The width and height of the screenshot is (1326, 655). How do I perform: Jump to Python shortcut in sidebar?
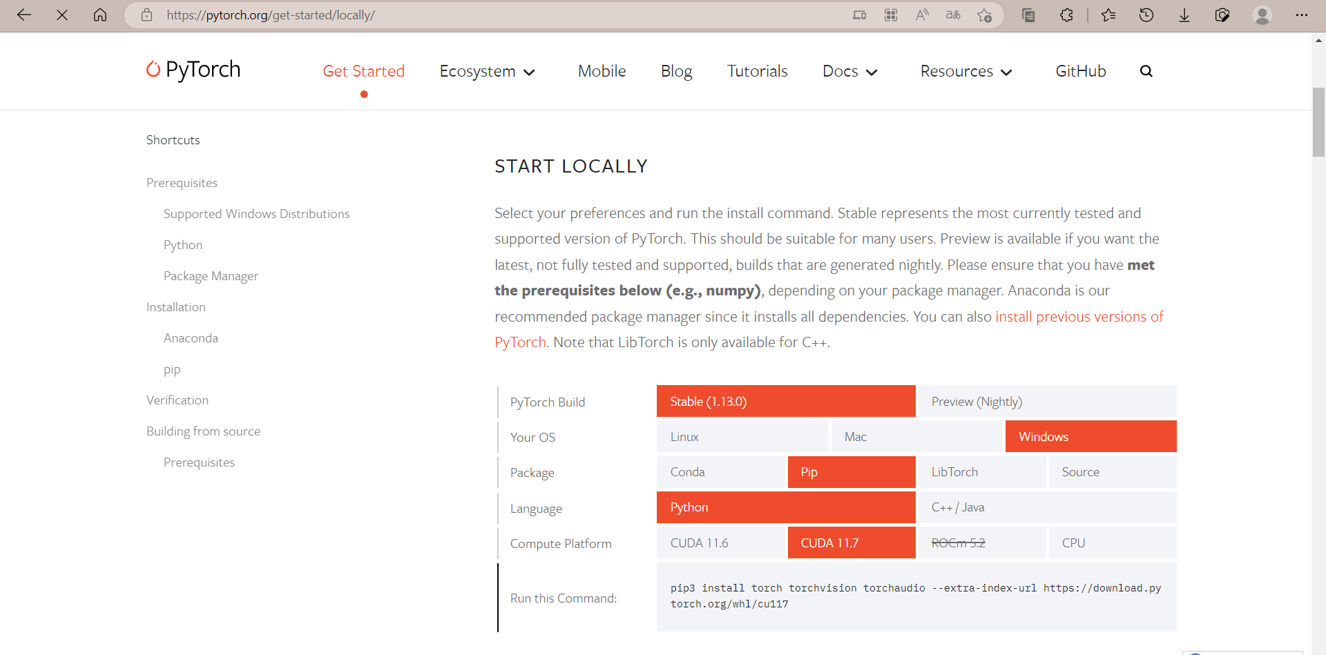(x=183, y=245)
